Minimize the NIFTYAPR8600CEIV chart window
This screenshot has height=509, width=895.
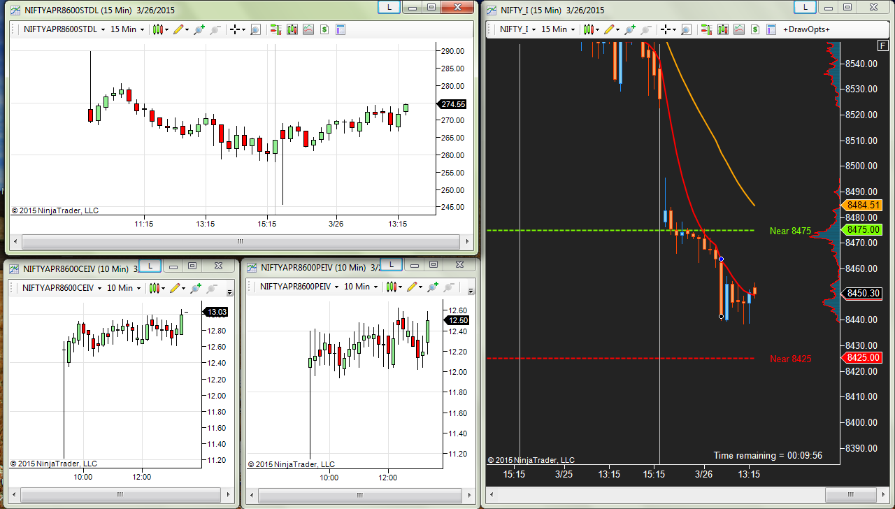[x=172, y=266]
